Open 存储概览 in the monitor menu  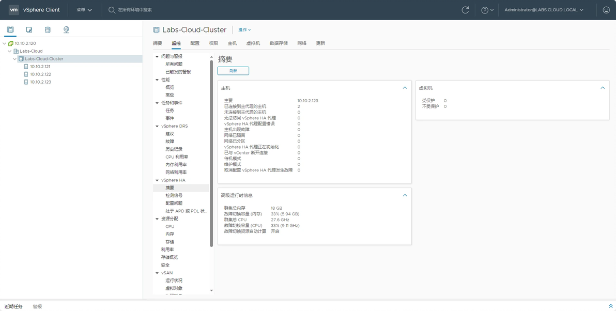pyautogui.click(x=170, y=258)
